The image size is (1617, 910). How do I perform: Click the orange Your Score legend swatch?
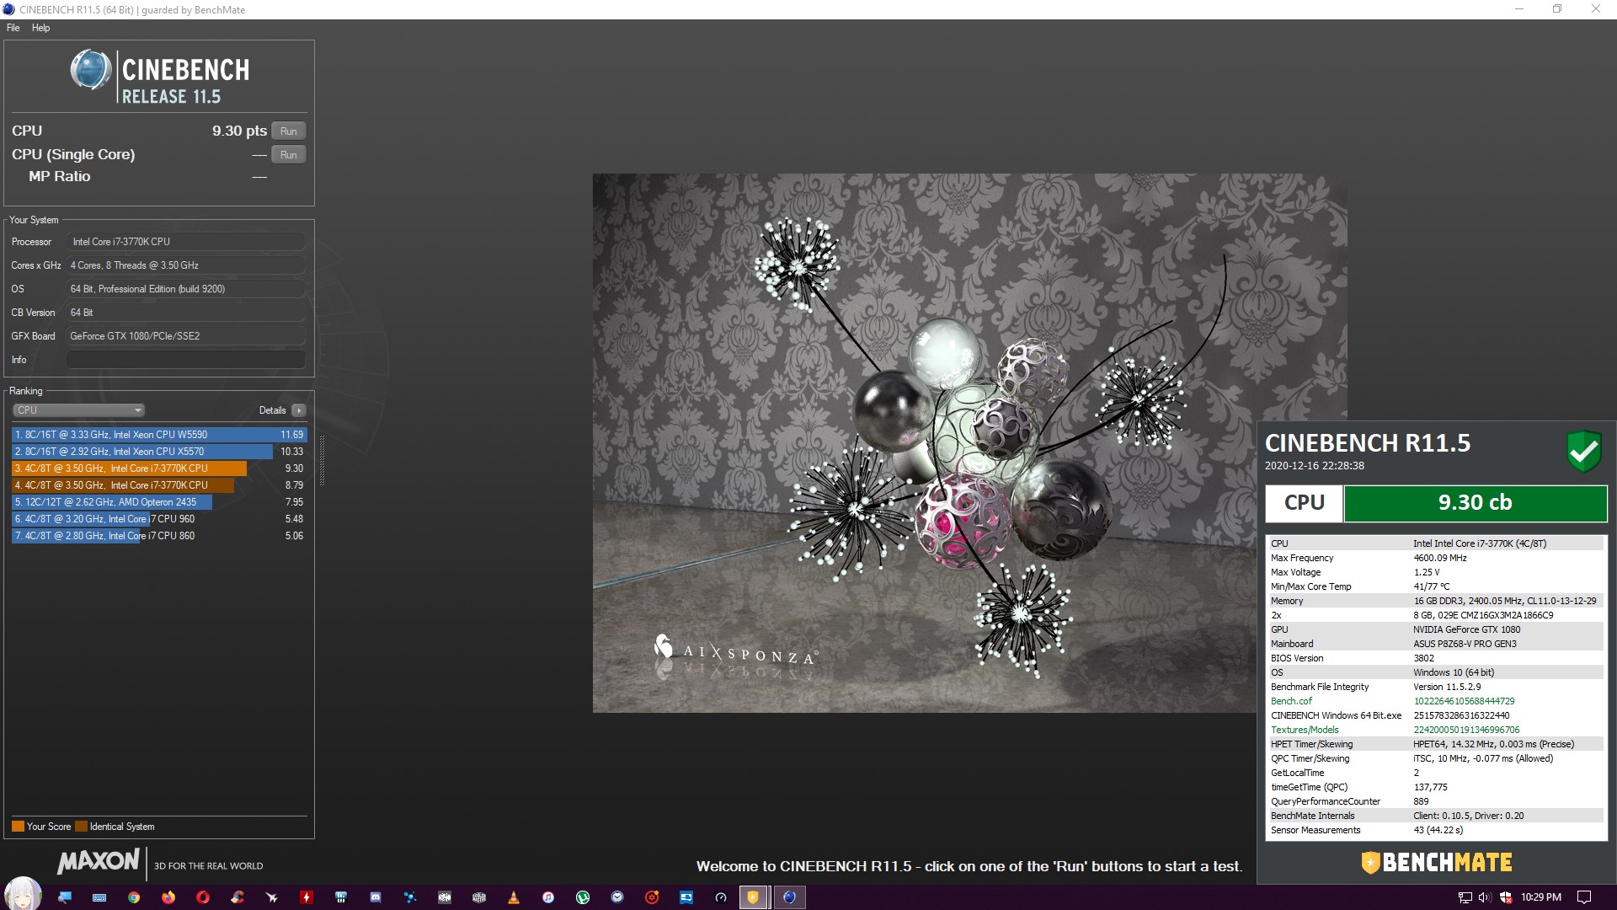(x=18, y=827)
